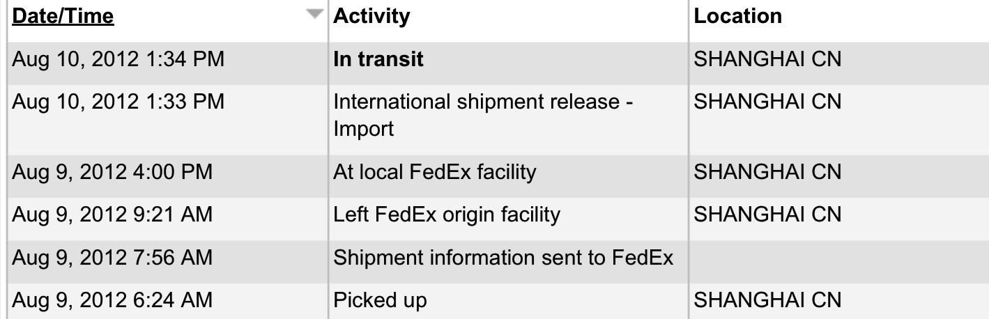Click At local FedEx facility activity
Screen dimensions: 989x319
435,171
